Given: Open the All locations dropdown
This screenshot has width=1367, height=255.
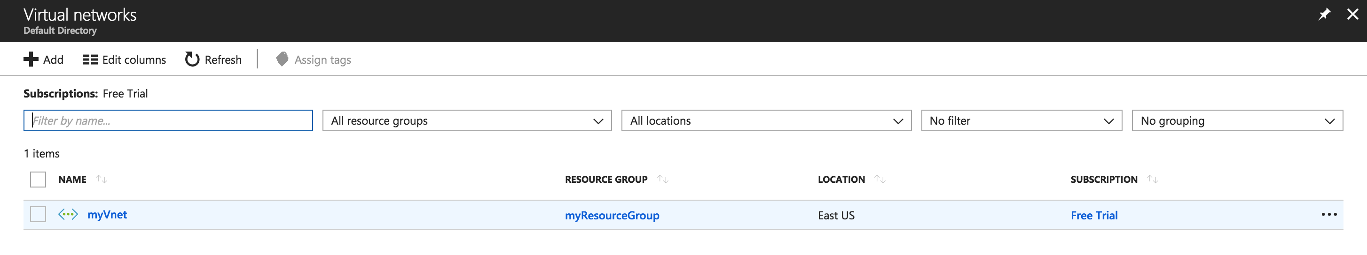Looking at the screenshot, I should tap(766, 120).
